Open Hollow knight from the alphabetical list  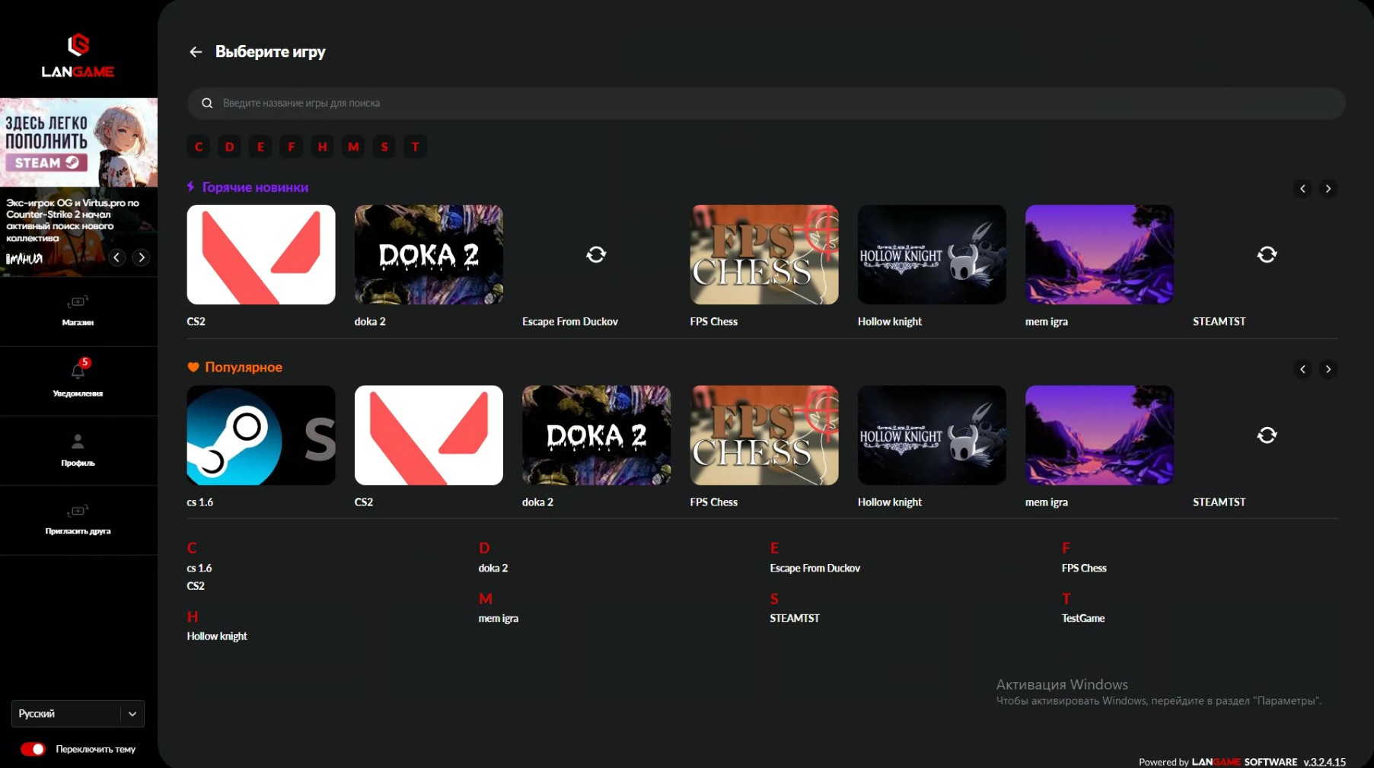(217, 636)
